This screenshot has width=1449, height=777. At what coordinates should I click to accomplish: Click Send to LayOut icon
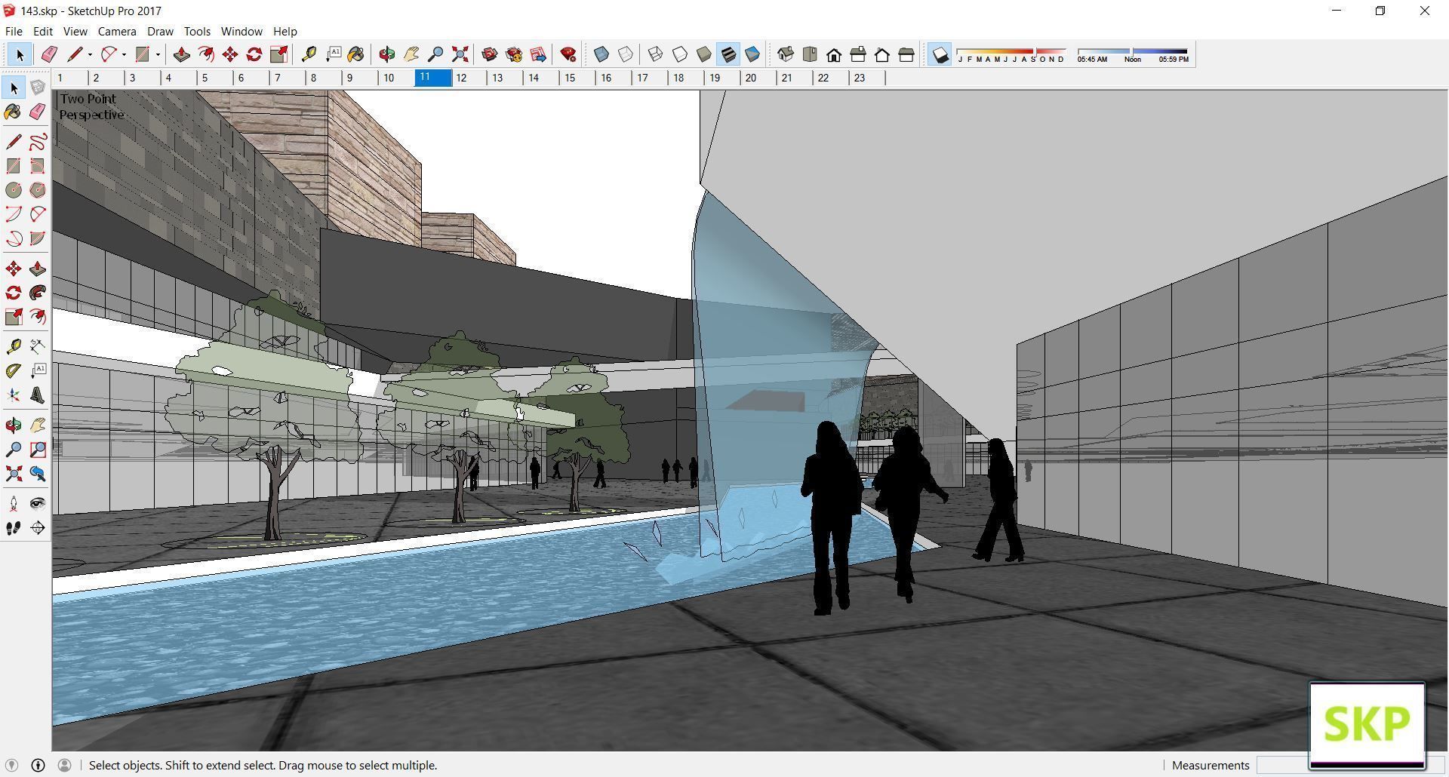[x=538, y=54]
